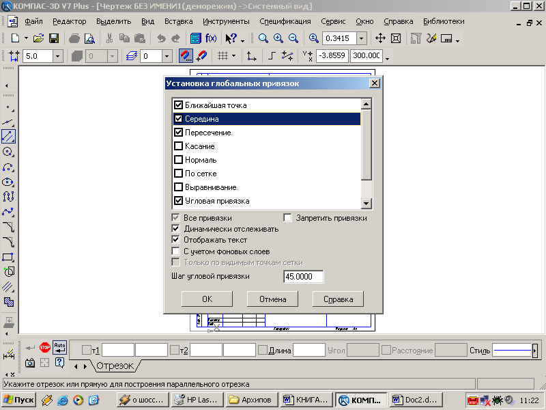Screen dimensions: 546x410
Task: Expand the New document dropdown arrow
Action: 26,38
